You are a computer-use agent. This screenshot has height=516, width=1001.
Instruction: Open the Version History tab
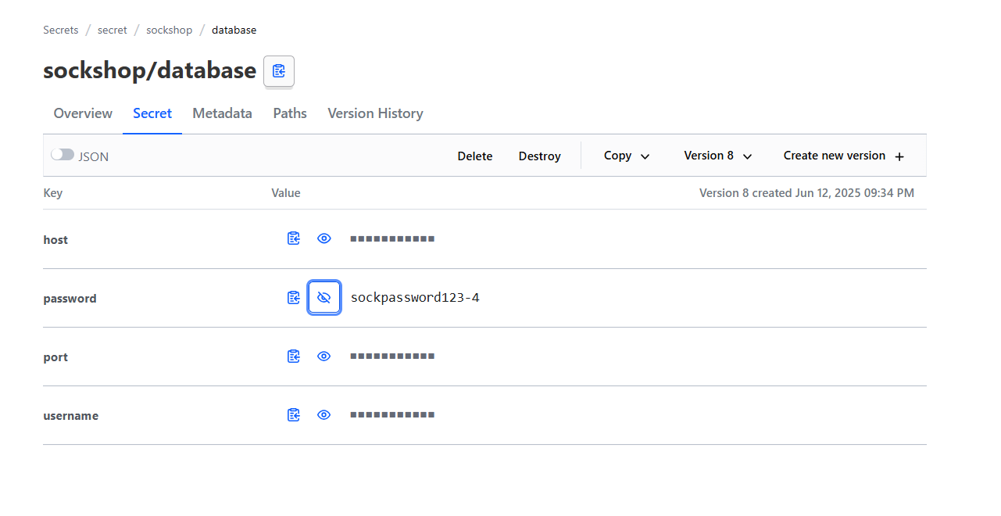pos(375,113)
